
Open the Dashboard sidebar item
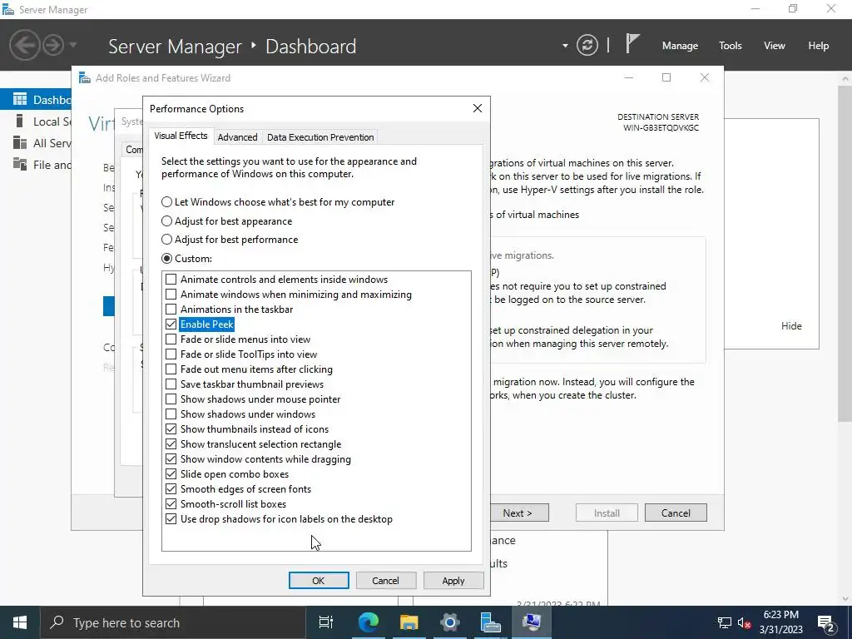pos(36,100)
